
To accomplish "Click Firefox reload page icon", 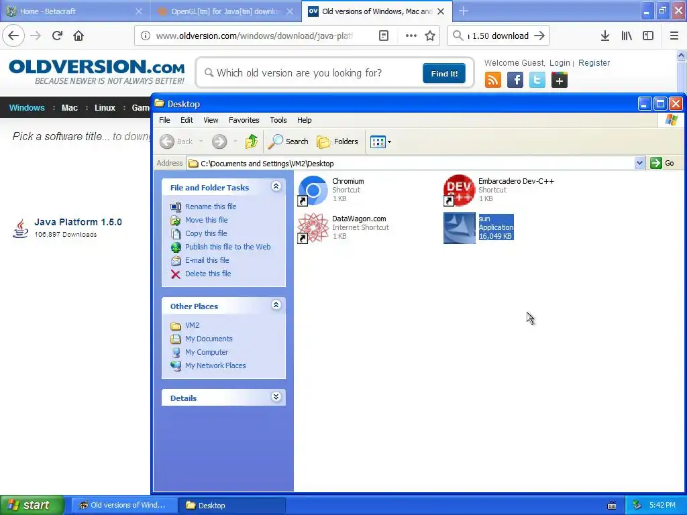I will pos(57,36).
